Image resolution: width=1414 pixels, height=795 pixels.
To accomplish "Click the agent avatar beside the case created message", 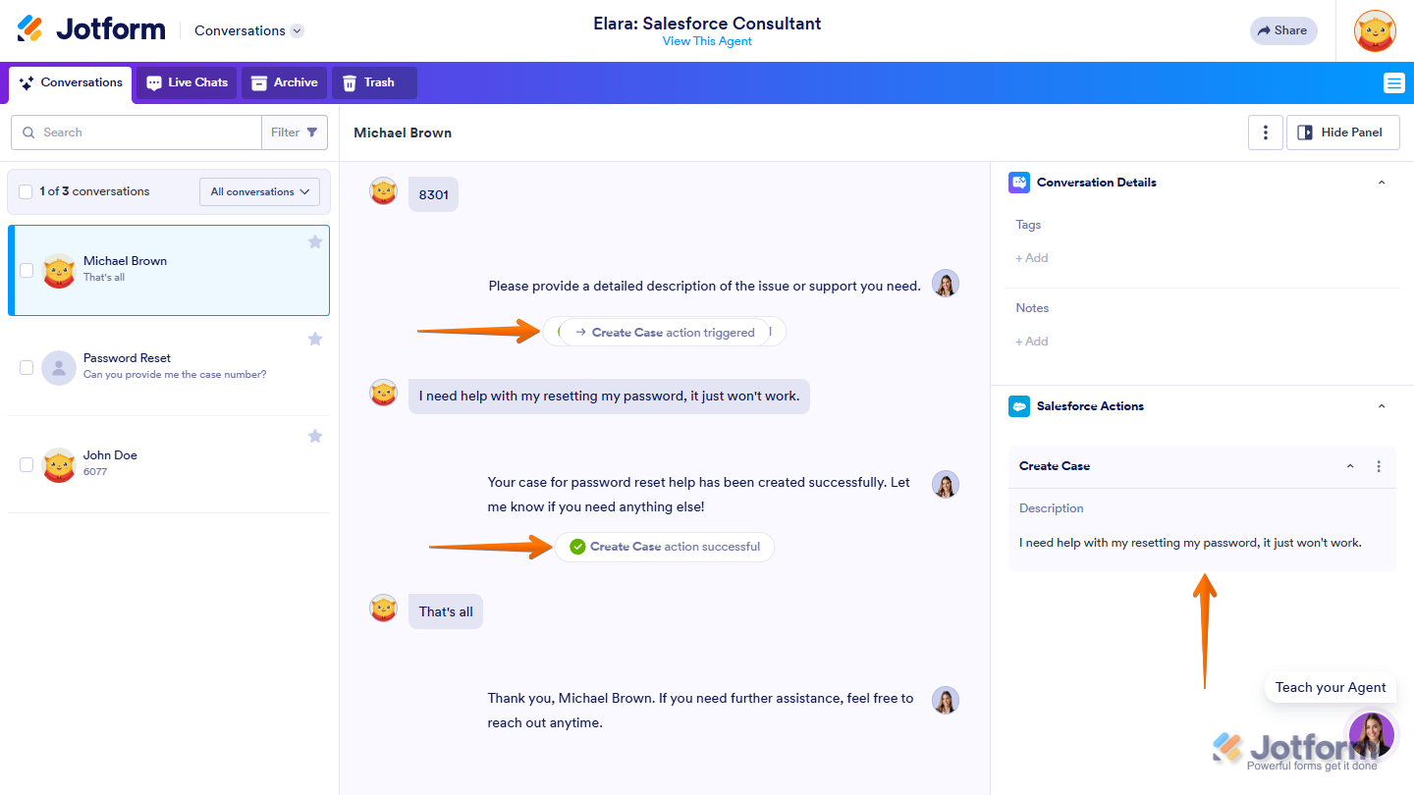I will (x=946, y=485).
